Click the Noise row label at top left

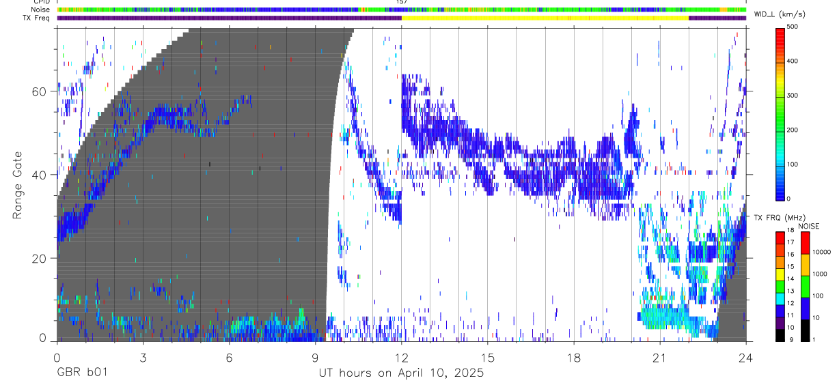click(x=40, y=10)
